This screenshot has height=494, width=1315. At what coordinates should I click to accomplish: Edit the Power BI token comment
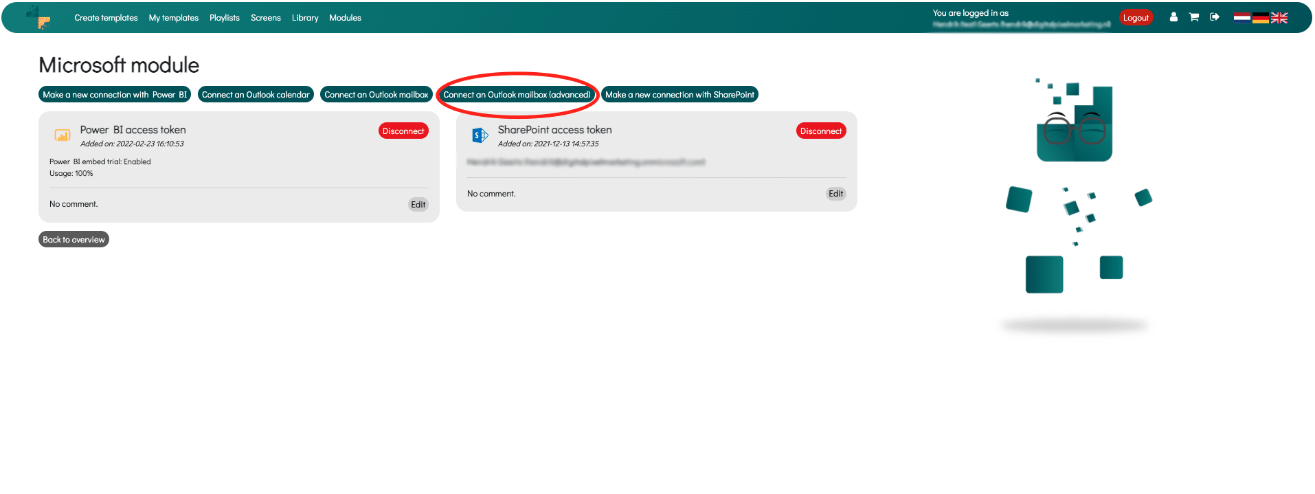pyautogui.click(x=418, y=205)
